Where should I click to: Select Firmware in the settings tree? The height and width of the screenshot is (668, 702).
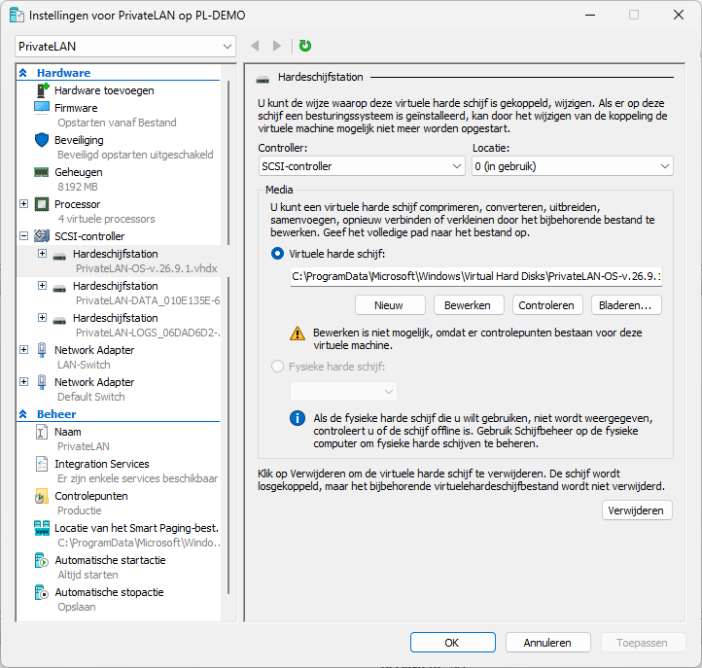pos(76,108)
